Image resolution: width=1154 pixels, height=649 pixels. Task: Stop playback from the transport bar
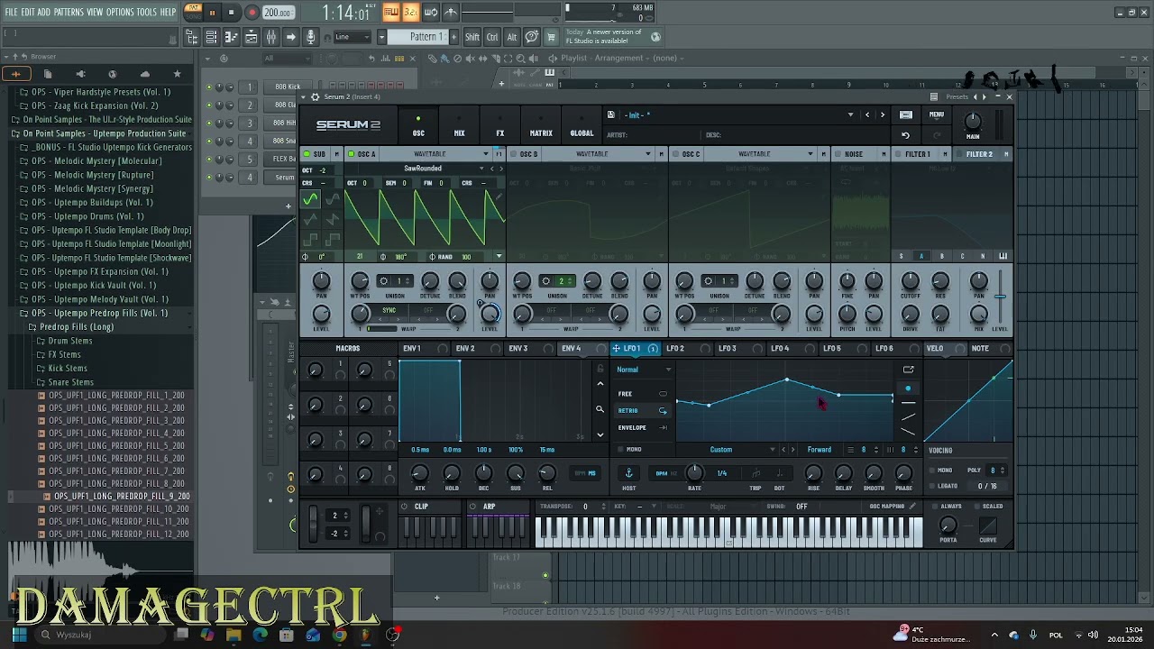click(231, 13)
